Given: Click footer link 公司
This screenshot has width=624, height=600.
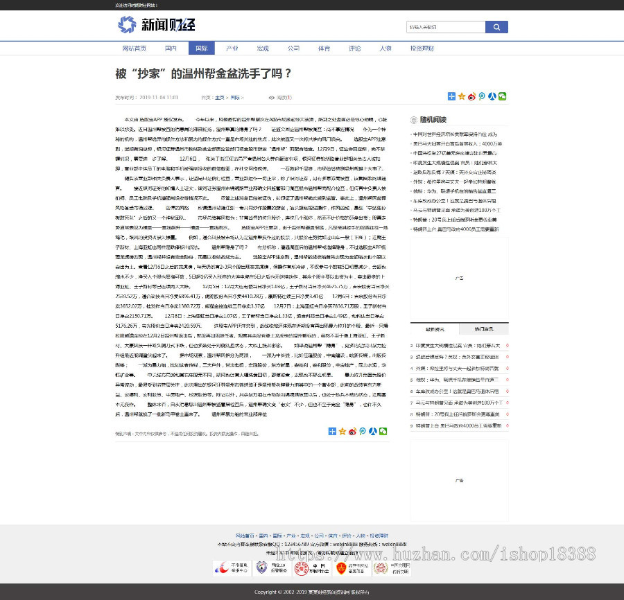Looking at the screenshot, I should (x=319, y=536).
